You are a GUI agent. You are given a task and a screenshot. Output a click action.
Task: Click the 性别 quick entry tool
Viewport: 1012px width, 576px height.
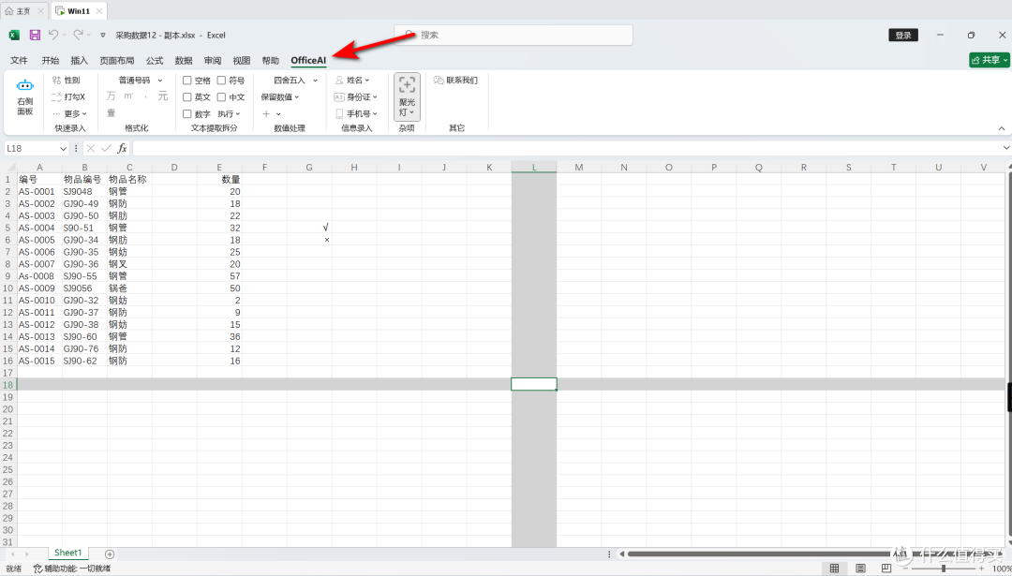tap(66, 80)
